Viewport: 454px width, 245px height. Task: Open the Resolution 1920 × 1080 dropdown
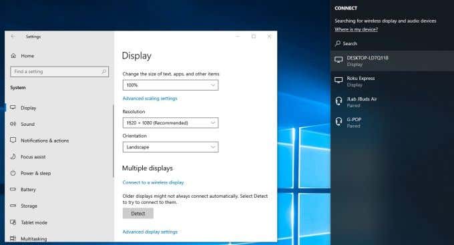(x=170, y=122)
